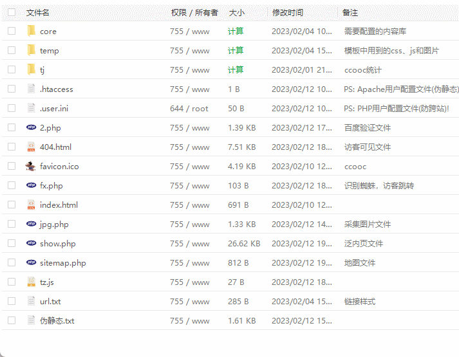Click the HTML icon beside 404.html
This screenshot has width=459, height=357.
31,147
